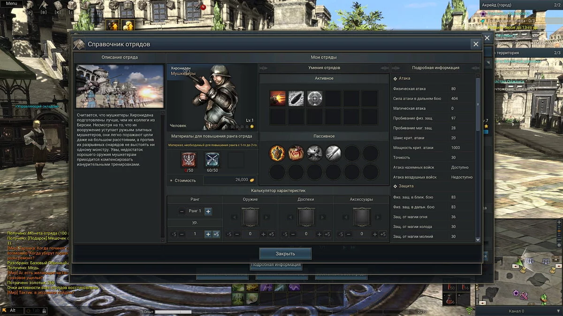This screenshot has height=316, width=563.
Task: Click the Alt key hint at bottom left
Action: [12, 310]
